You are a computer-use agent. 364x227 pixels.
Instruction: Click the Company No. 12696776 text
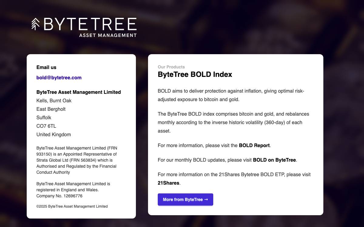[59, 196]
